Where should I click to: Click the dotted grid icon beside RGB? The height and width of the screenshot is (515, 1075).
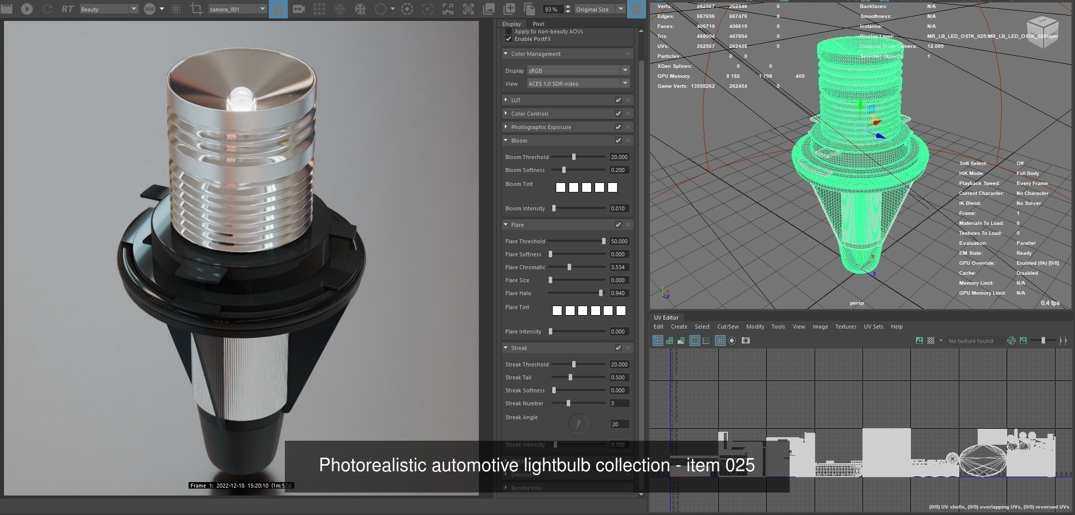(176, 9)
